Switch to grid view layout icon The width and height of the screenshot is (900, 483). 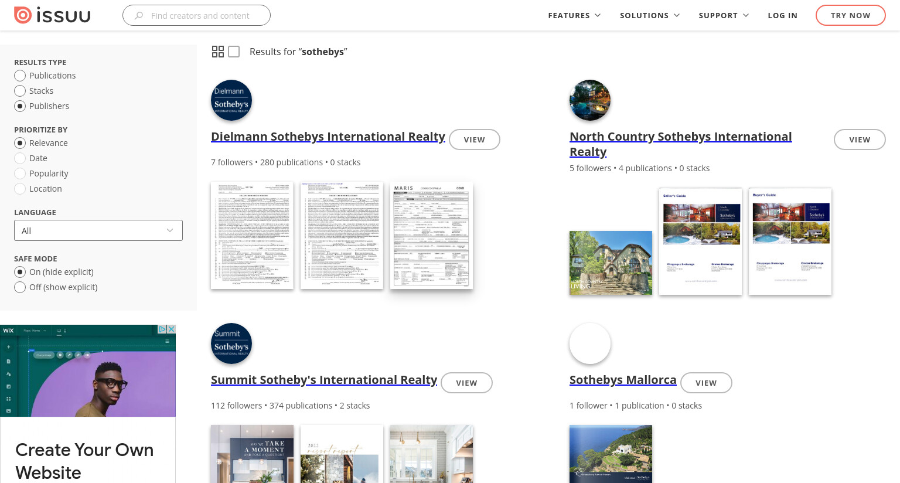point(218,52)
